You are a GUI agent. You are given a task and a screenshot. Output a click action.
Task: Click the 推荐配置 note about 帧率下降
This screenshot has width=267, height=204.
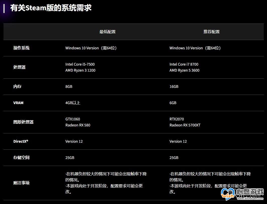210,177
